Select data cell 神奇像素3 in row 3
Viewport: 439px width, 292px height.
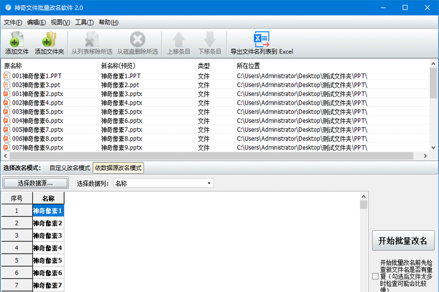pos(48,236)
